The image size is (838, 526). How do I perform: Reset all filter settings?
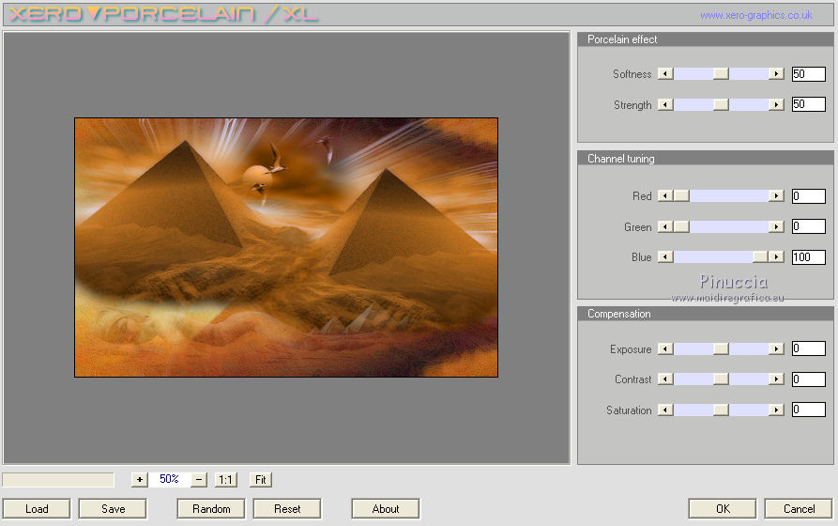[x=287, y=508]
